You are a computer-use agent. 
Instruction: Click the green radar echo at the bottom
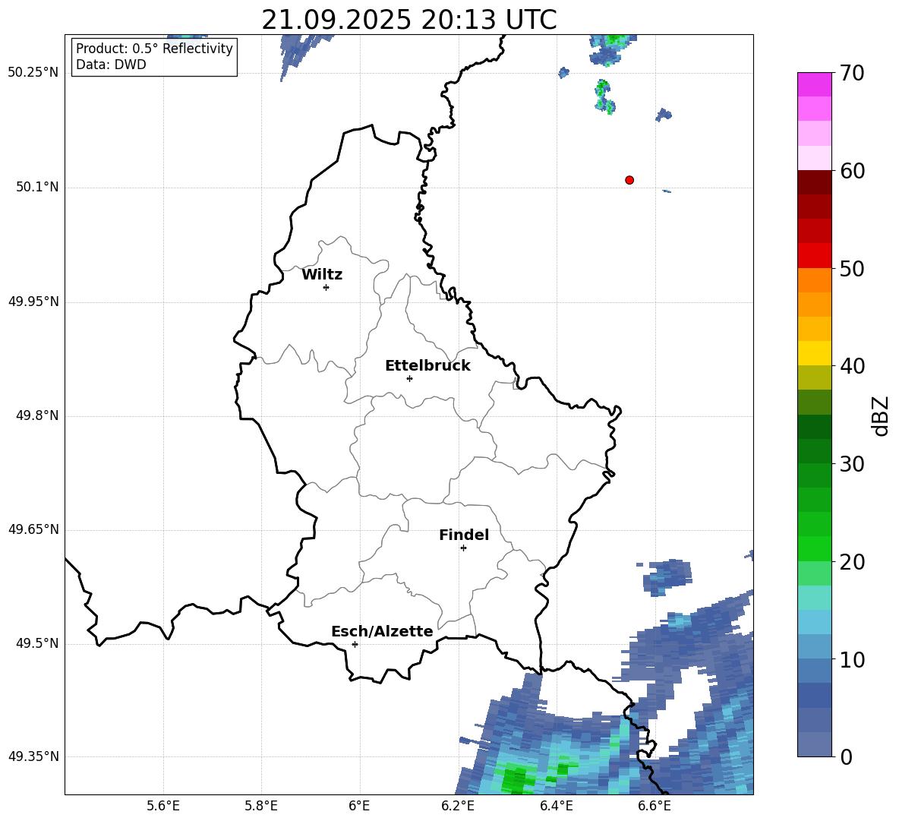coord(516,779)
